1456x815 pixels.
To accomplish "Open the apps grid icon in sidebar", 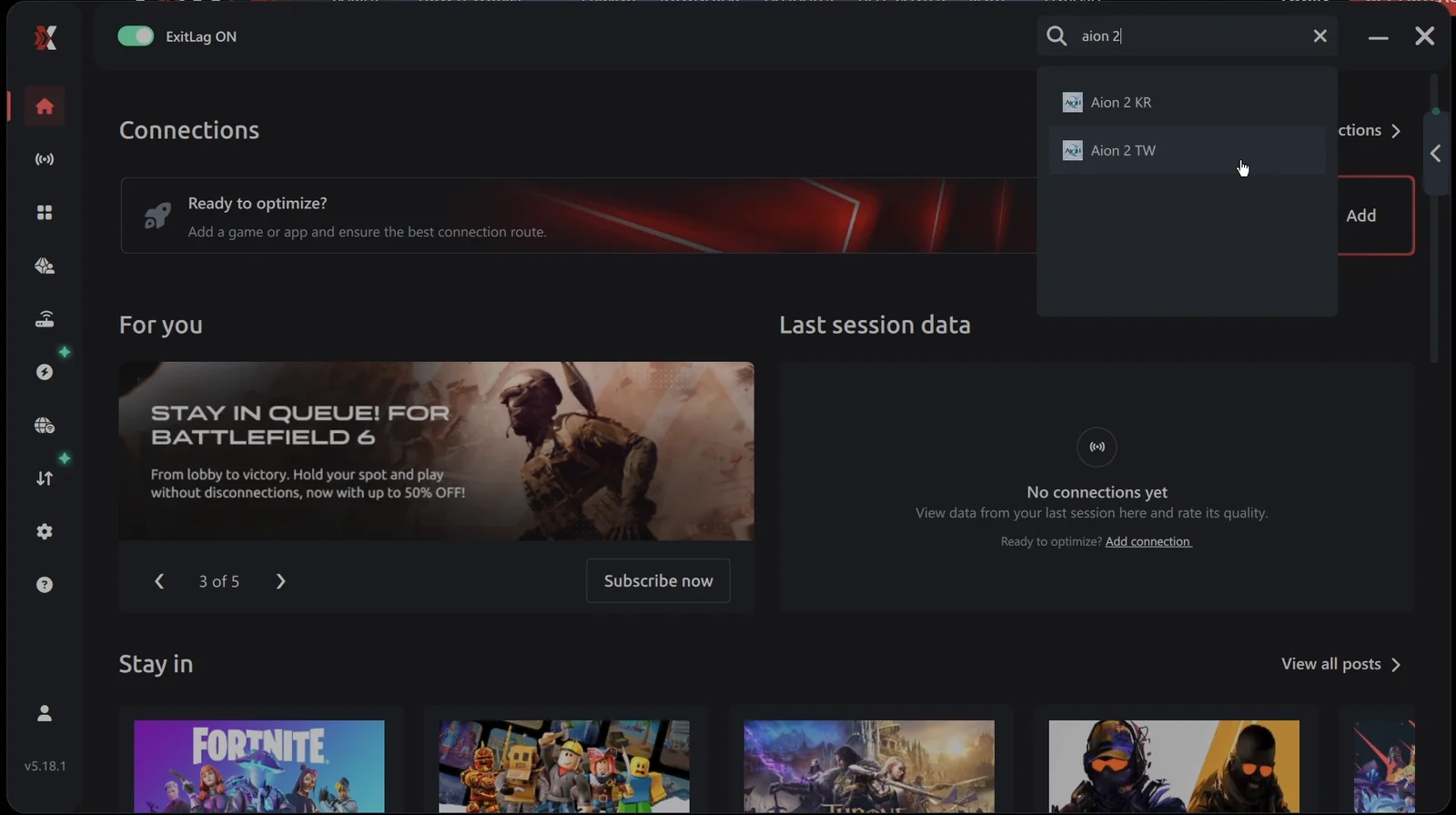I will coord(45,213).
